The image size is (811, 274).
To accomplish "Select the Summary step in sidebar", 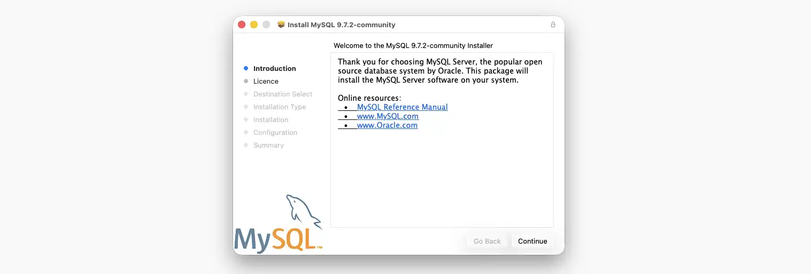I will (268, 145).
